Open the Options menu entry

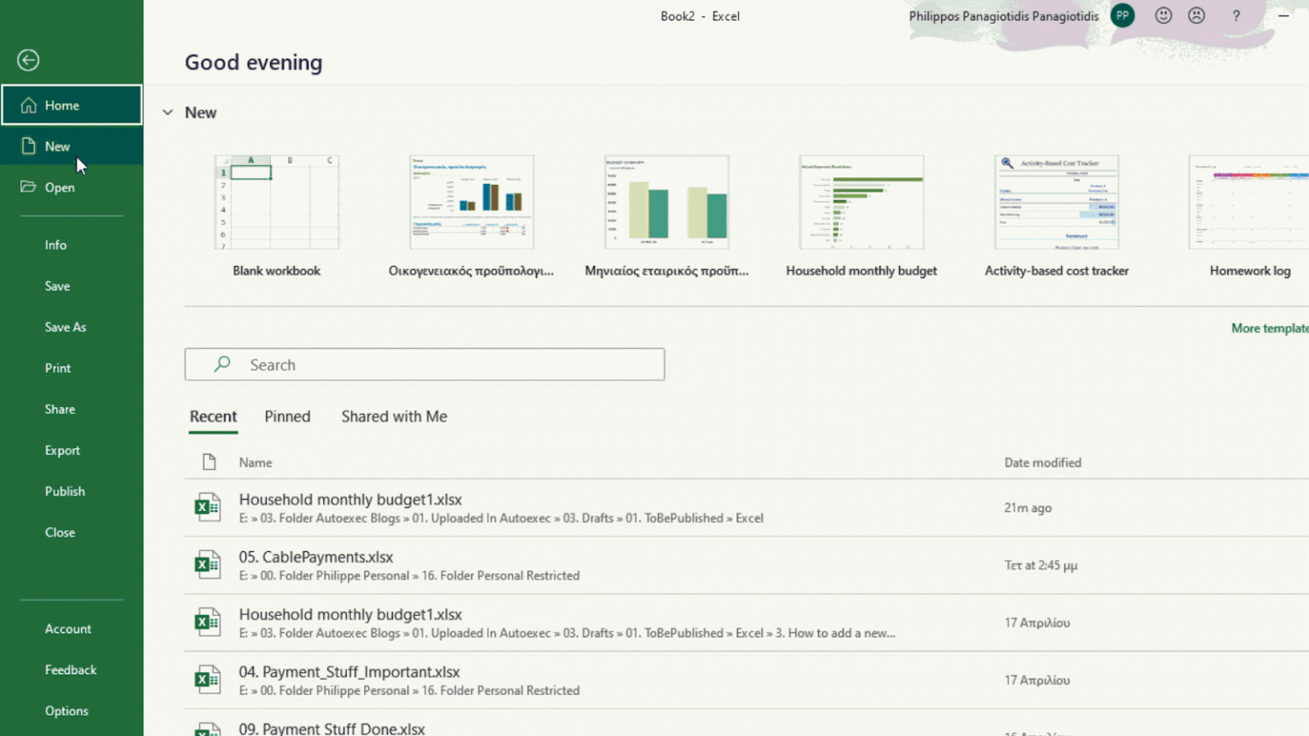(x=66, y=710)
